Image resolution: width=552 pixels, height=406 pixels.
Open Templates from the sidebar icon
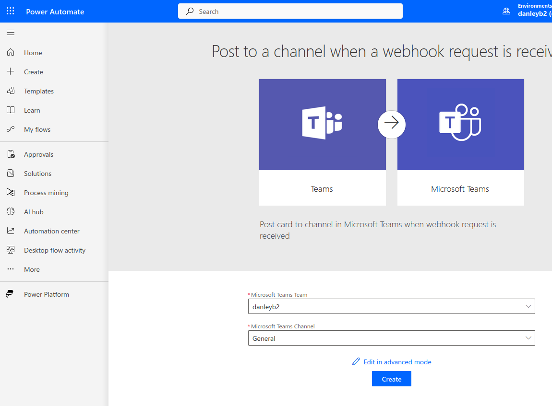point(11,91)
